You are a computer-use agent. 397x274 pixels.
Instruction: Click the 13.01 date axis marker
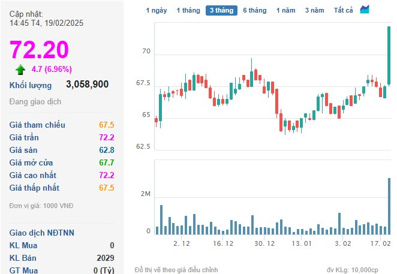coord(302,243)
